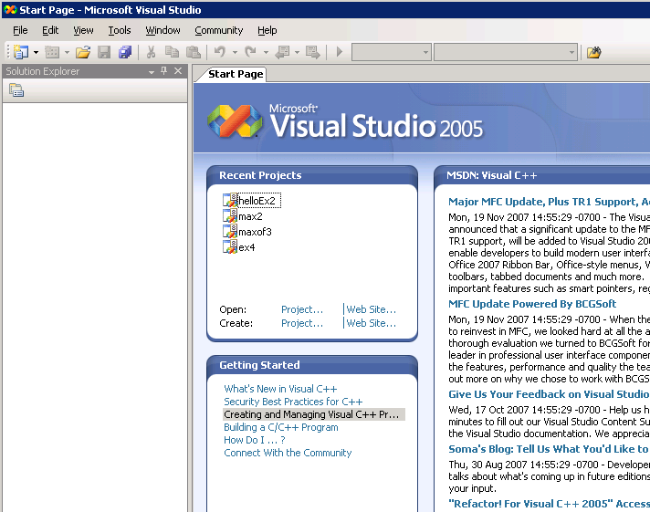Open Connect With the Community link

click(x=288, y=453)
